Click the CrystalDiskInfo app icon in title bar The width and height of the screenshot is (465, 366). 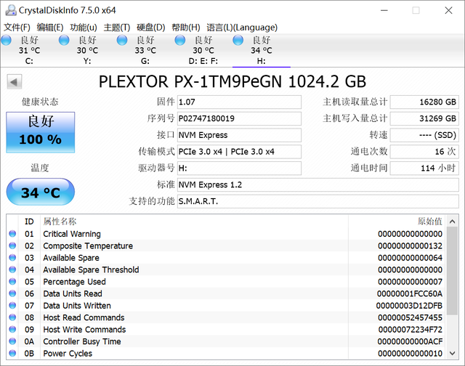(11, 10)
